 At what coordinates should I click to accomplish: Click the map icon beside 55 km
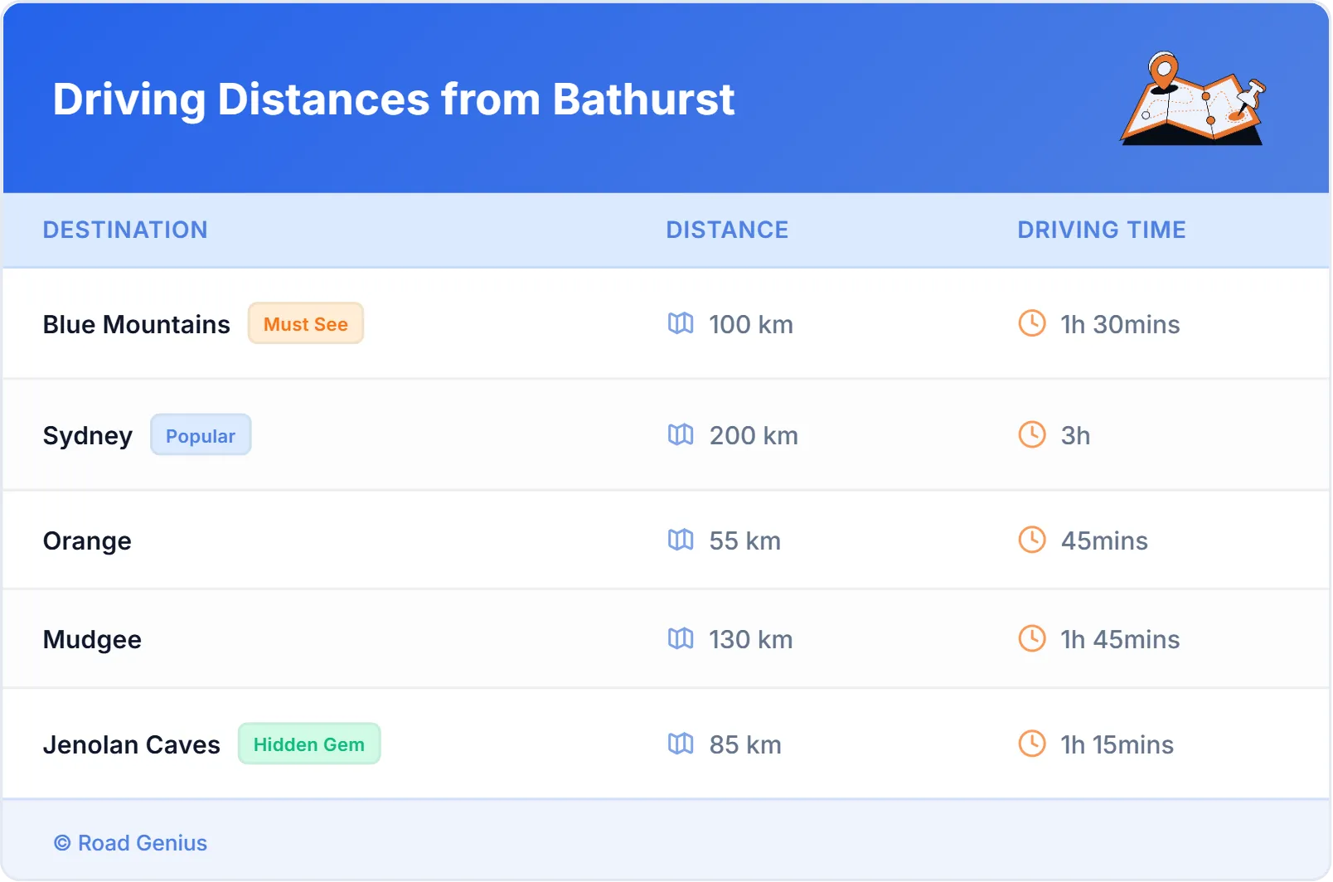tap(681, 540)
